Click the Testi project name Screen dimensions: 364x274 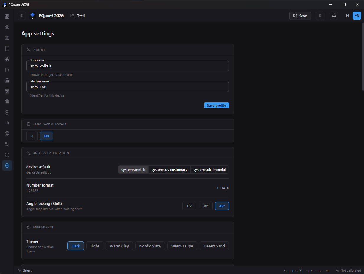click(x=81, y=16)
